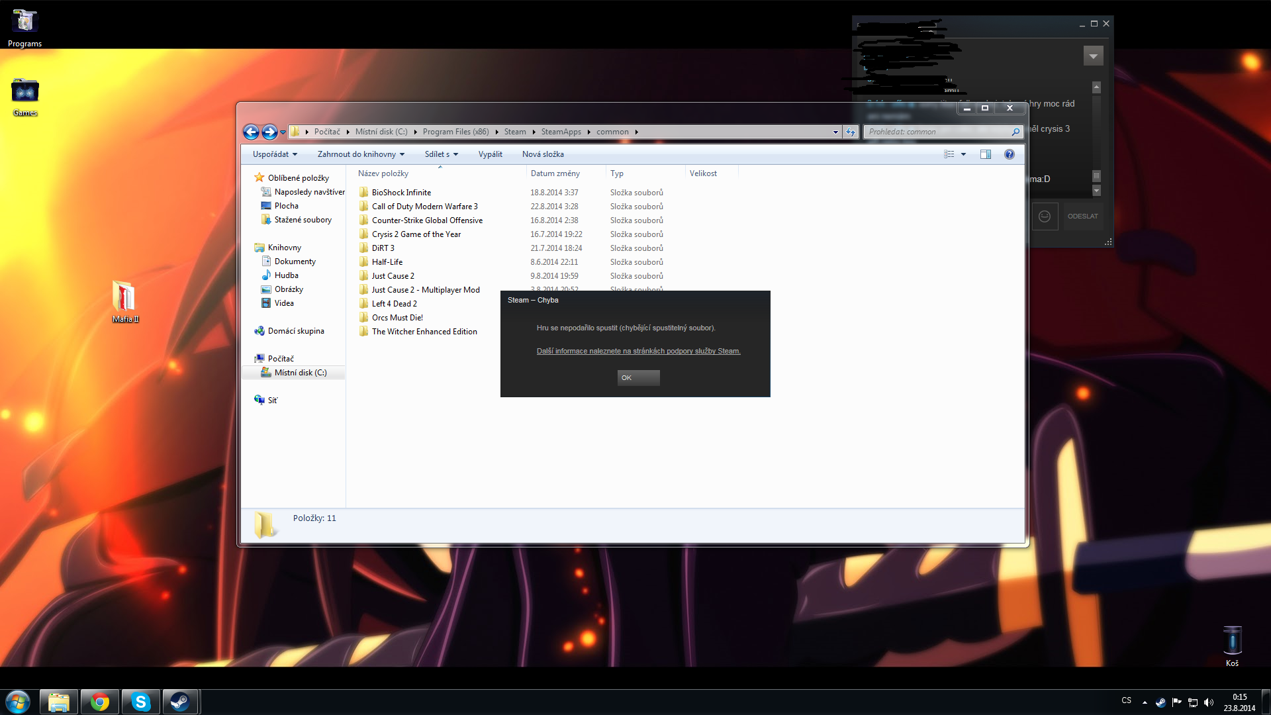Open Videa library
Image resolution: width=1271 pixels, height=715 pixels.
284,303
